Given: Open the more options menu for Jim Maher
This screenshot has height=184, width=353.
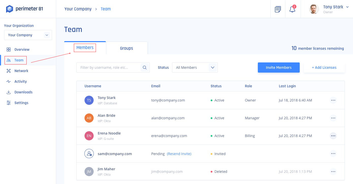Looking at the screenshot, I should [333, 172].
